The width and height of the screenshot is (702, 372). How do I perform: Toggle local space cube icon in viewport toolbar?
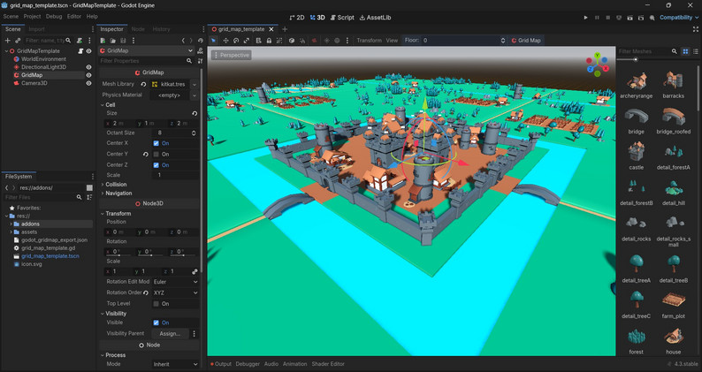click(292, 41)
